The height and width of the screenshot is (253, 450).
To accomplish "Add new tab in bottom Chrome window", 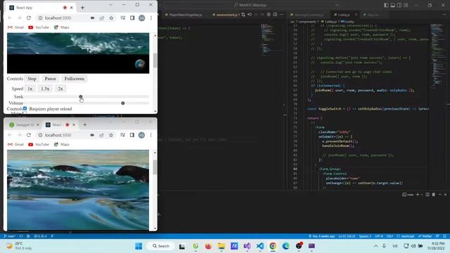I will click(x=84, y=125).
